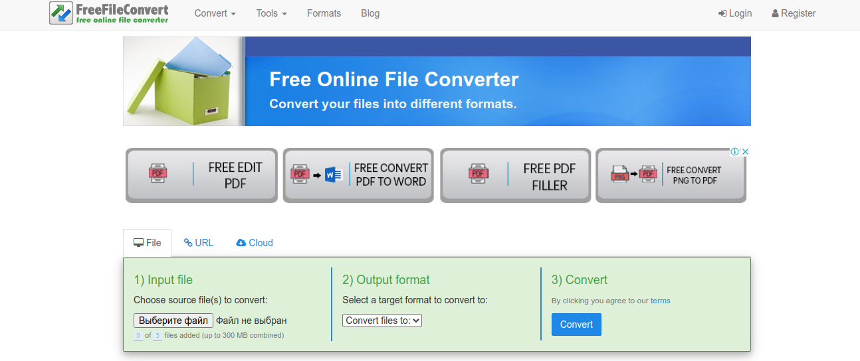Click the files added counter text
The width and height of the screenshot is (860, 361).
[209, 335]
